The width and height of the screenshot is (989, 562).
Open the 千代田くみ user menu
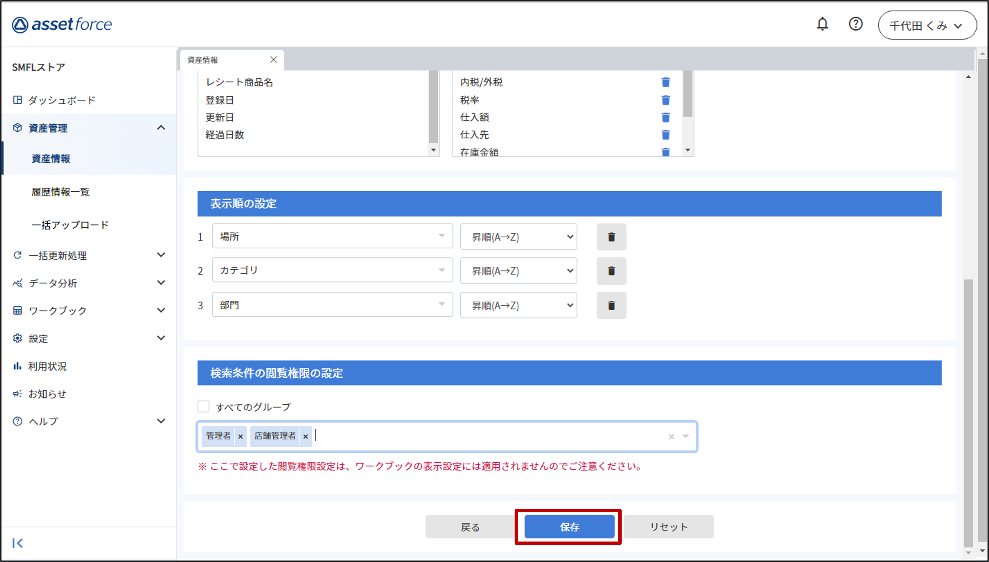[927, 25]
